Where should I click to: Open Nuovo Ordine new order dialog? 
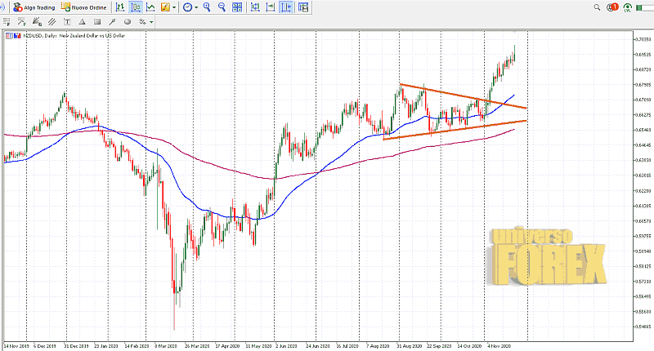tap(85, 7)
